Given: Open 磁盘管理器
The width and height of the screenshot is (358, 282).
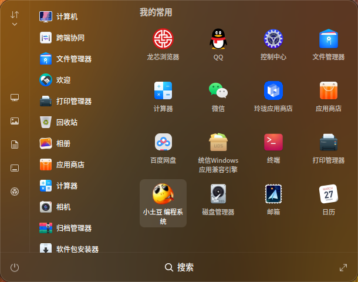Looking at the screenshot, I should [218, 200].
